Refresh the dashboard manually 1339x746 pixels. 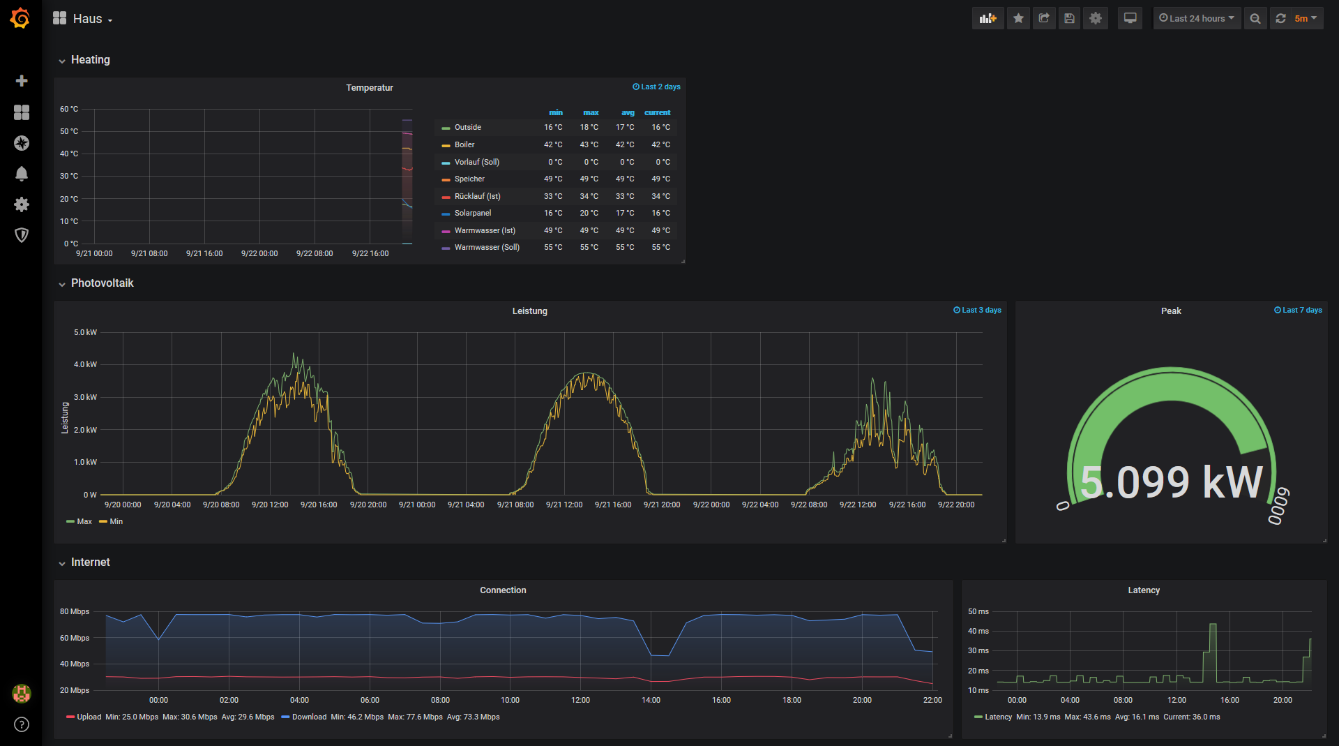[x=1280, y=18]
